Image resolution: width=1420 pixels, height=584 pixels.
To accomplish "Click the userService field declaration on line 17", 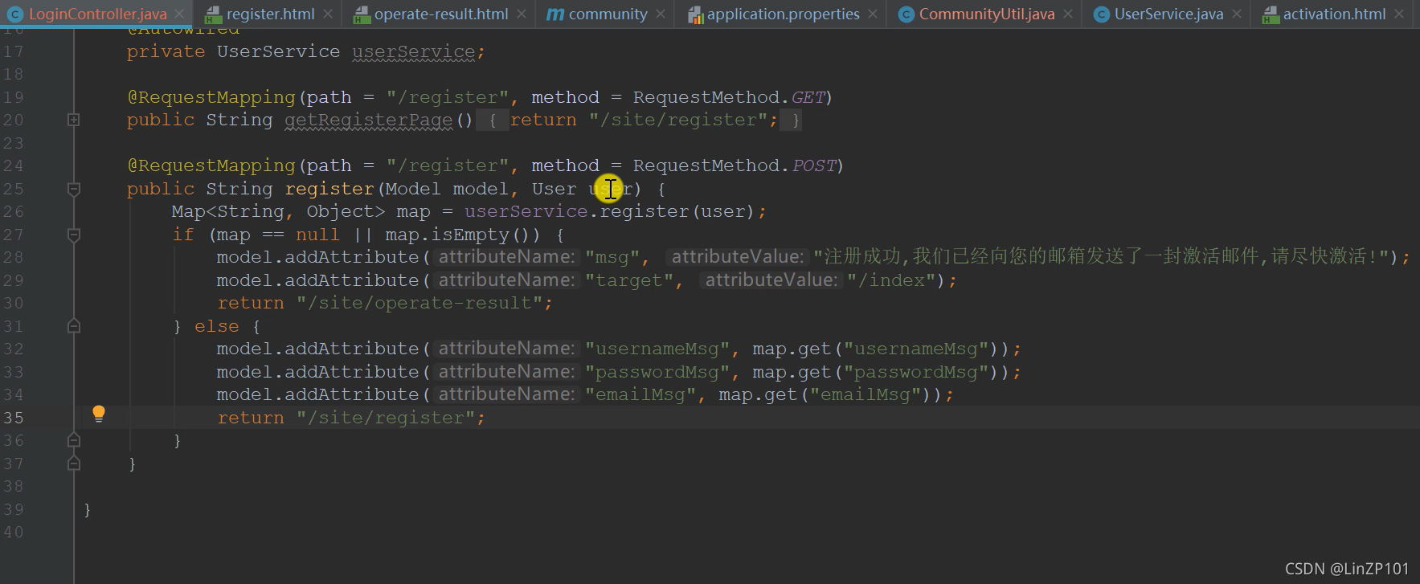I will click(x=413, y=51).
